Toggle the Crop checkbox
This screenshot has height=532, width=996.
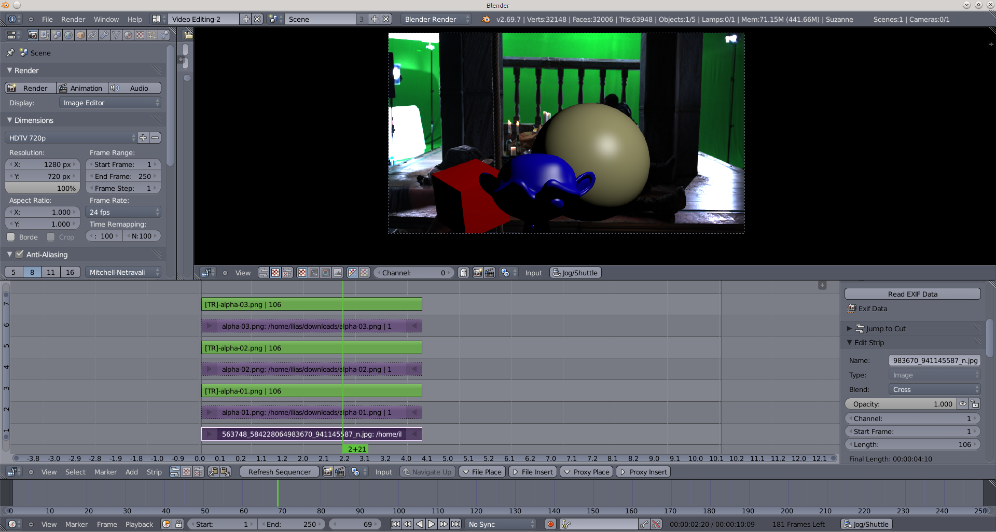[51, 237]
